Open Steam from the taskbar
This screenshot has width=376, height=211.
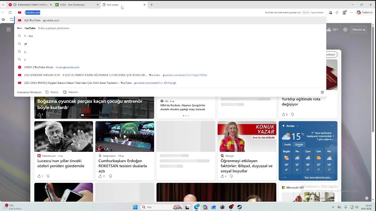(239, 207)
